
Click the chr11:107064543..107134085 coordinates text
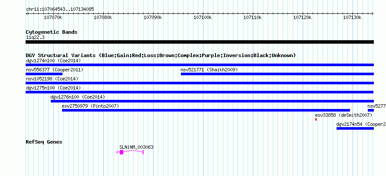60,9
